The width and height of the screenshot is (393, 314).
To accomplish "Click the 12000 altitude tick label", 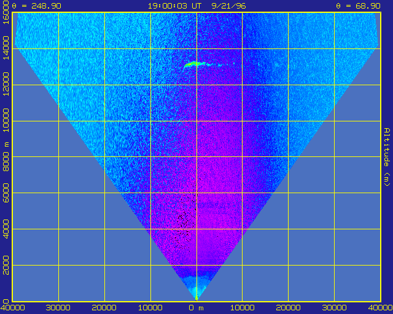I will pos(6,84).
